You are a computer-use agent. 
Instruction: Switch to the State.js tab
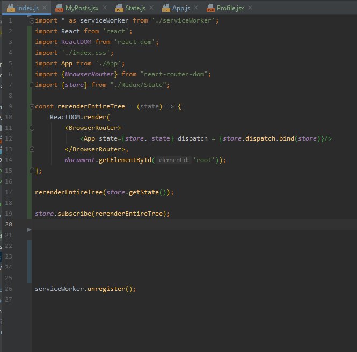tap(135, 9)
